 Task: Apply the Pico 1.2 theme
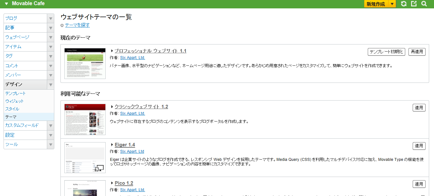pos(419,184)
